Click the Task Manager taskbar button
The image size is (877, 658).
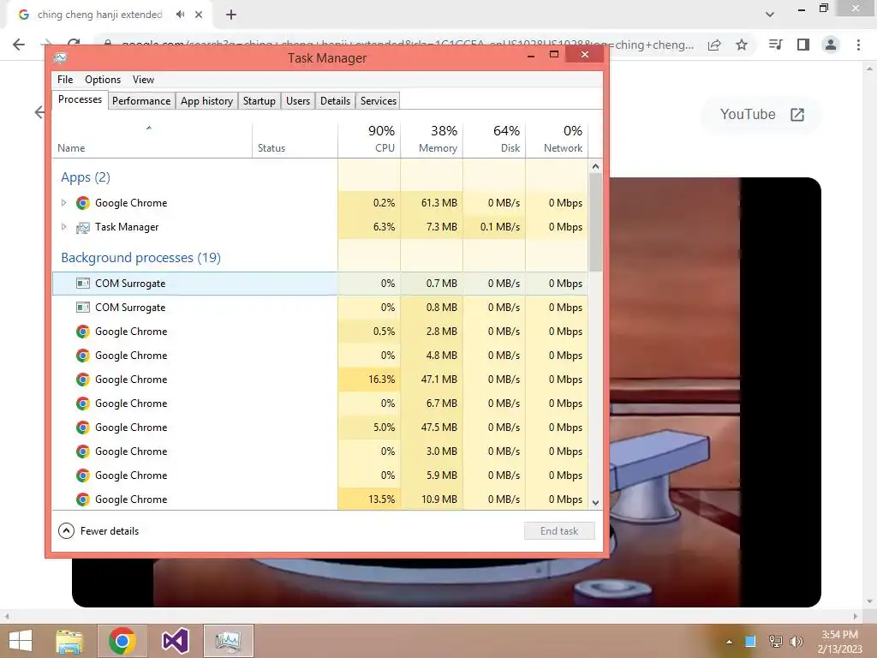coord(228,641)
